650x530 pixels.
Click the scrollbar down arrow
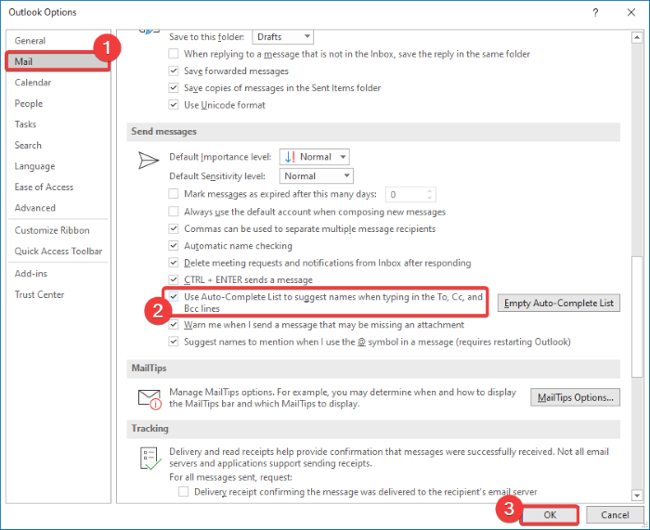click(x=637, y=495)
